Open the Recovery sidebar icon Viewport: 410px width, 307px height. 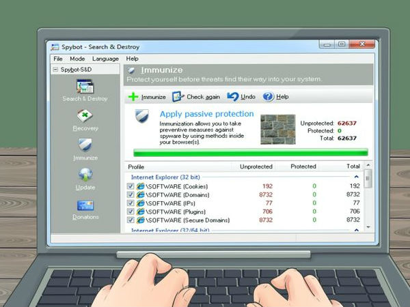coord(85,116)
